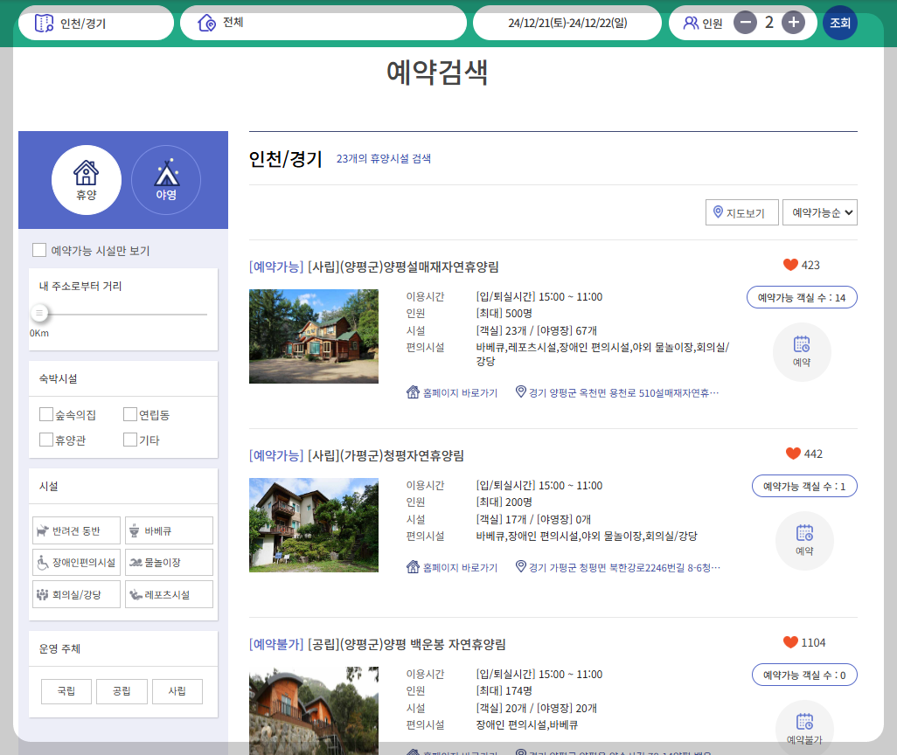The width and height of the screenshot is (897, 755).
Task: Click 예약가능 객실 수 : 0 badge
Action: pyautogui.click(x=804, y=675)
